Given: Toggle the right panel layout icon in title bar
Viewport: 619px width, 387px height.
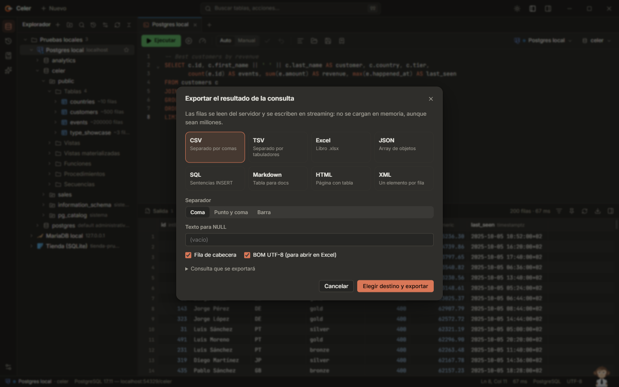Looking at the screenshot, I should coord(548,9).
